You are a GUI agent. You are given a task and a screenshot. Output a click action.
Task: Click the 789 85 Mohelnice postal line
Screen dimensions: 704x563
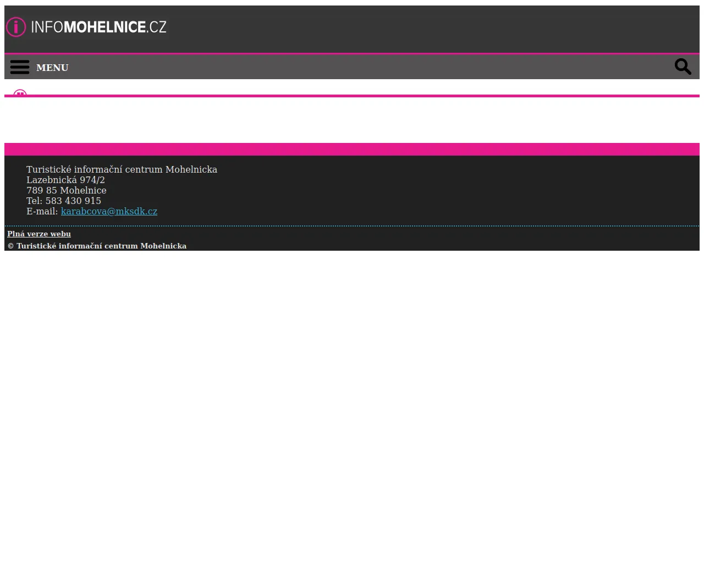tap(66, 191)
